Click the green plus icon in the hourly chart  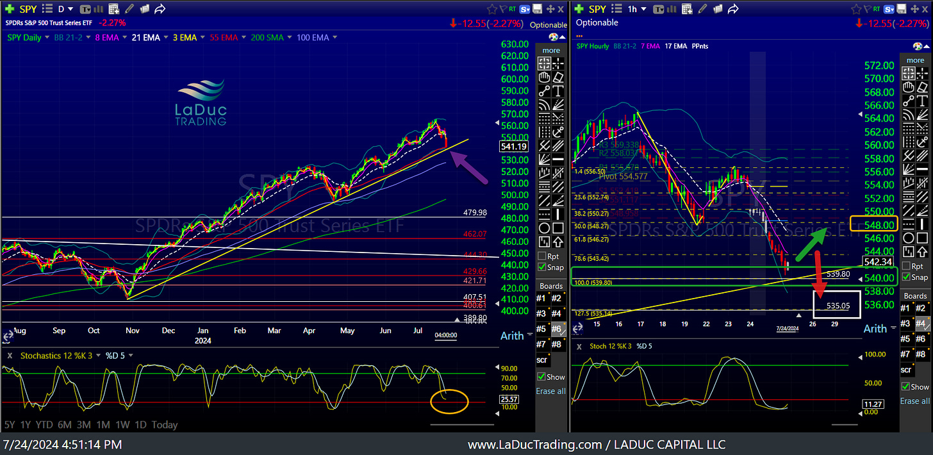pyautogui.click(x=579, y=9)
